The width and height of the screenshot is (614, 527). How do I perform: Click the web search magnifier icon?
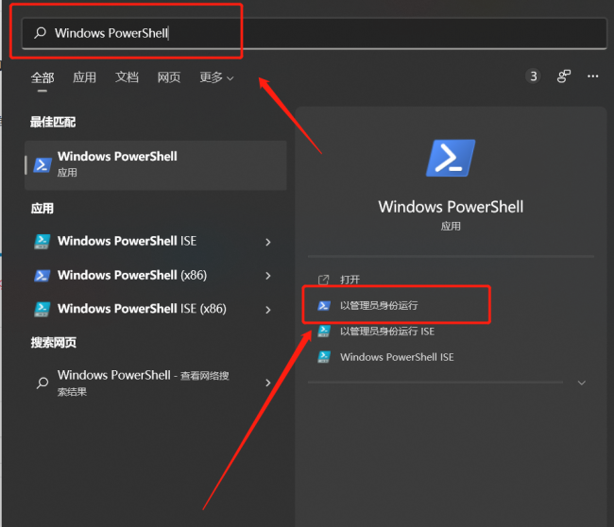point(43,382)
